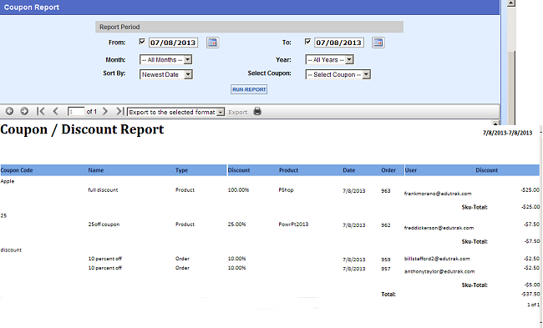
Task: Click the RUN REPORT button
Action: (249, 89)
